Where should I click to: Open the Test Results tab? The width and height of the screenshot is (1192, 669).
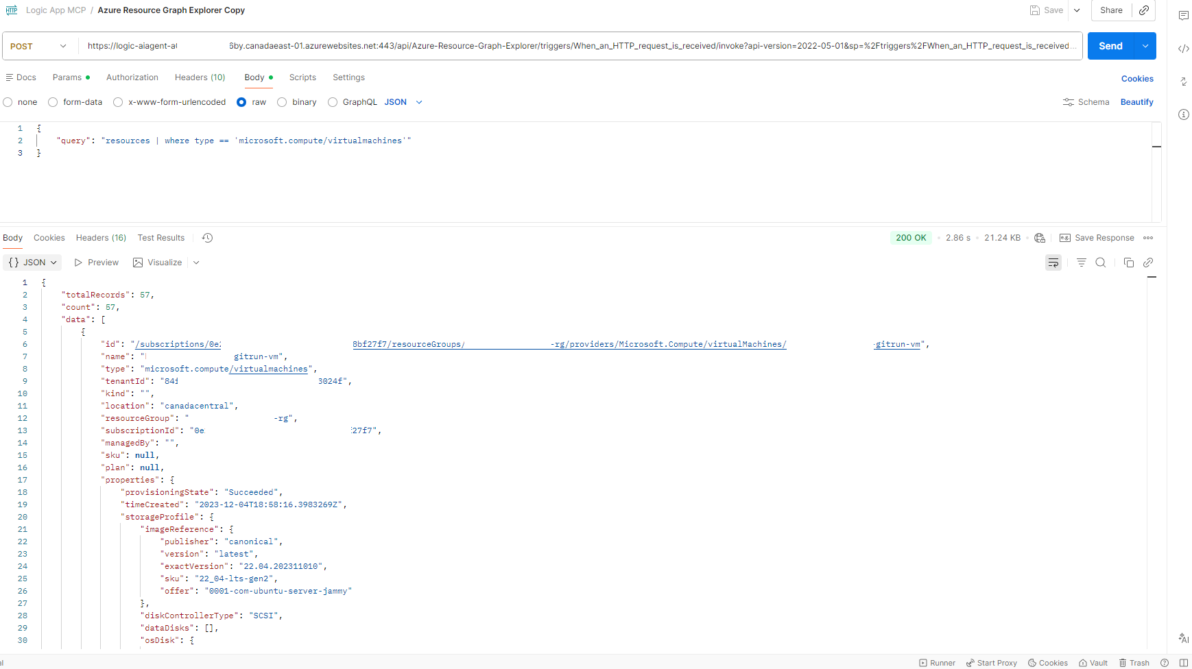pyautogui.click(x=160, y=238)
